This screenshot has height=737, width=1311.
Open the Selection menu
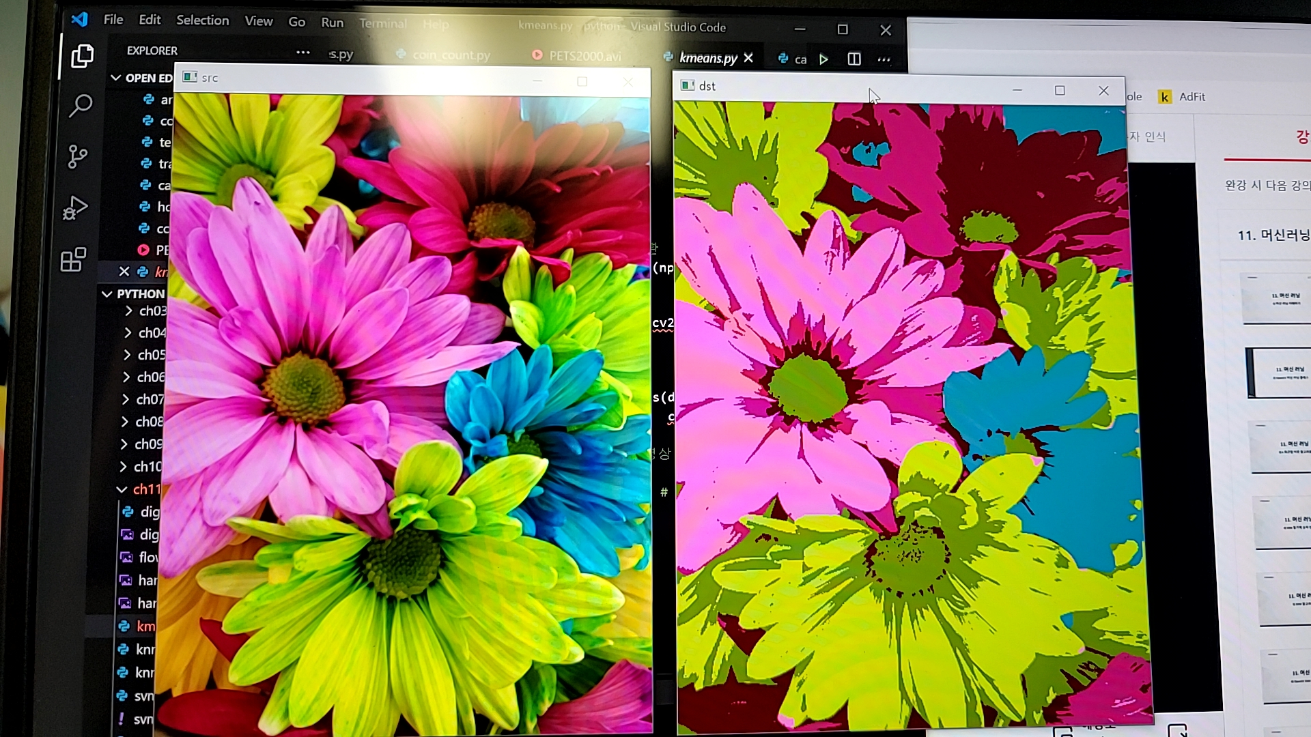pyautogui.click(x=202, y=20)
